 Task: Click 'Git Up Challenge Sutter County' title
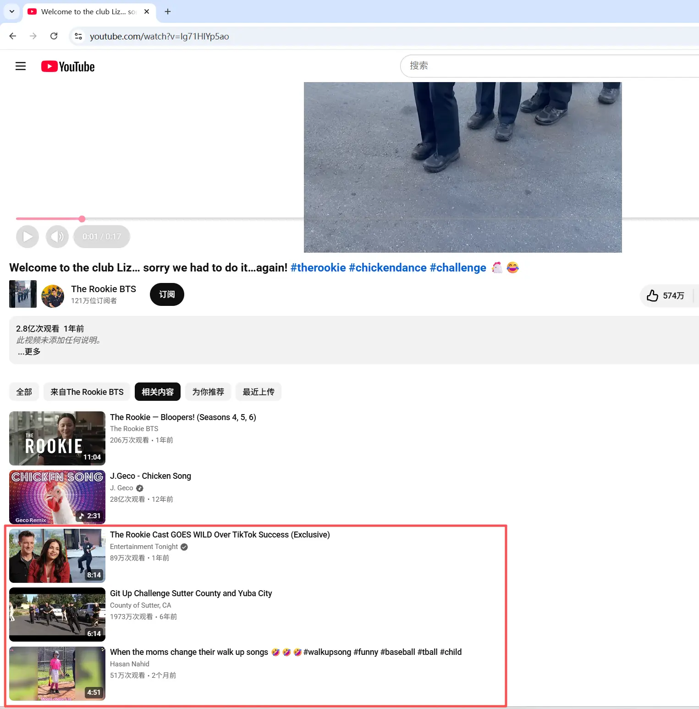[191, 593]
